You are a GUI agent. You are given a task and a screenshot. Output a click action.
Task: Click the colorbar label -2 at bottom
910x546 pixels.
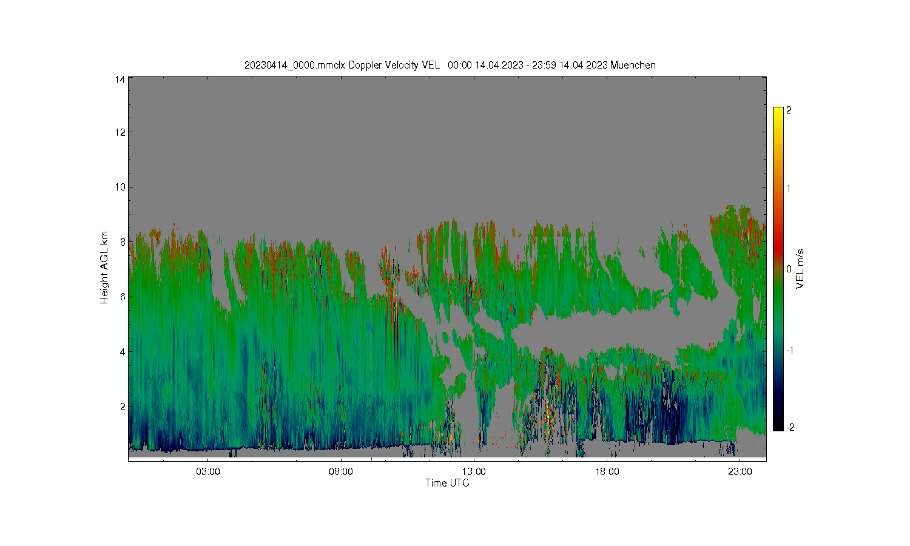(789, 428)
